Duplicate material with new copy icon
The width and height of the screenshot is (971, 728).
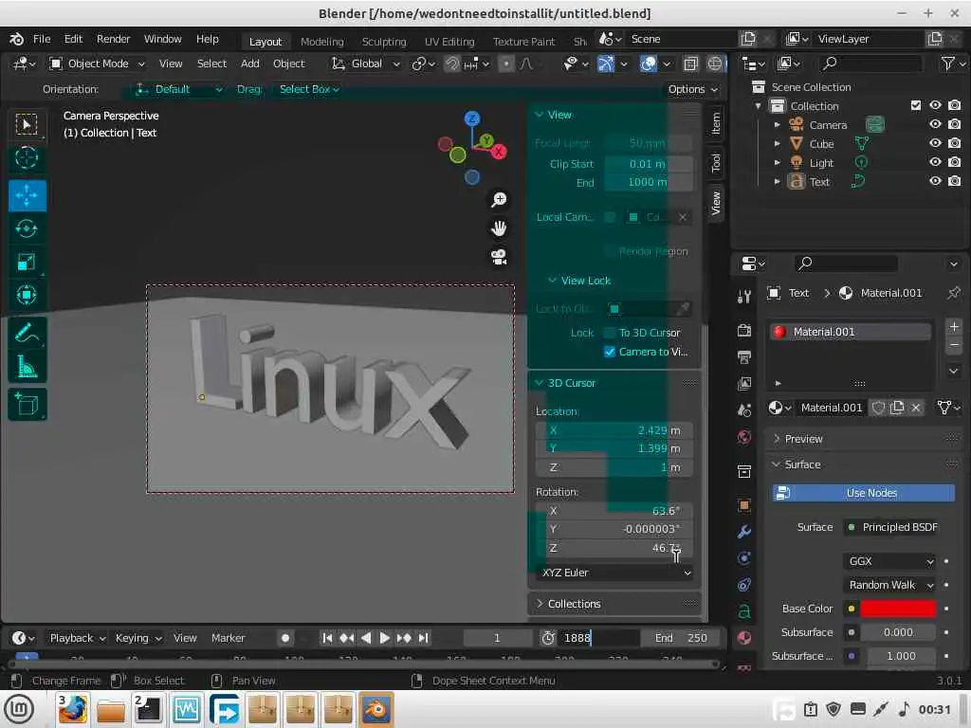coord(897,408)
